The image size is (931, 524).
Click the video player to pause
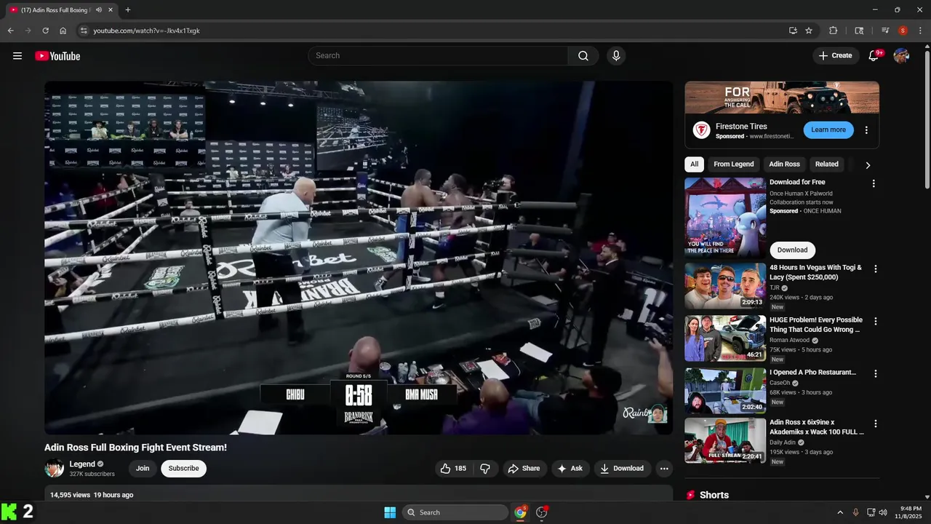(359, 258)
